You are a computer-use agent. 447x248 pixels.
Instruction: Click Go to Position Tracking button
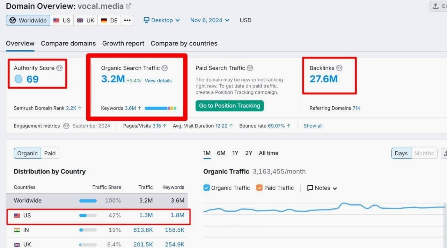point(229,106)
